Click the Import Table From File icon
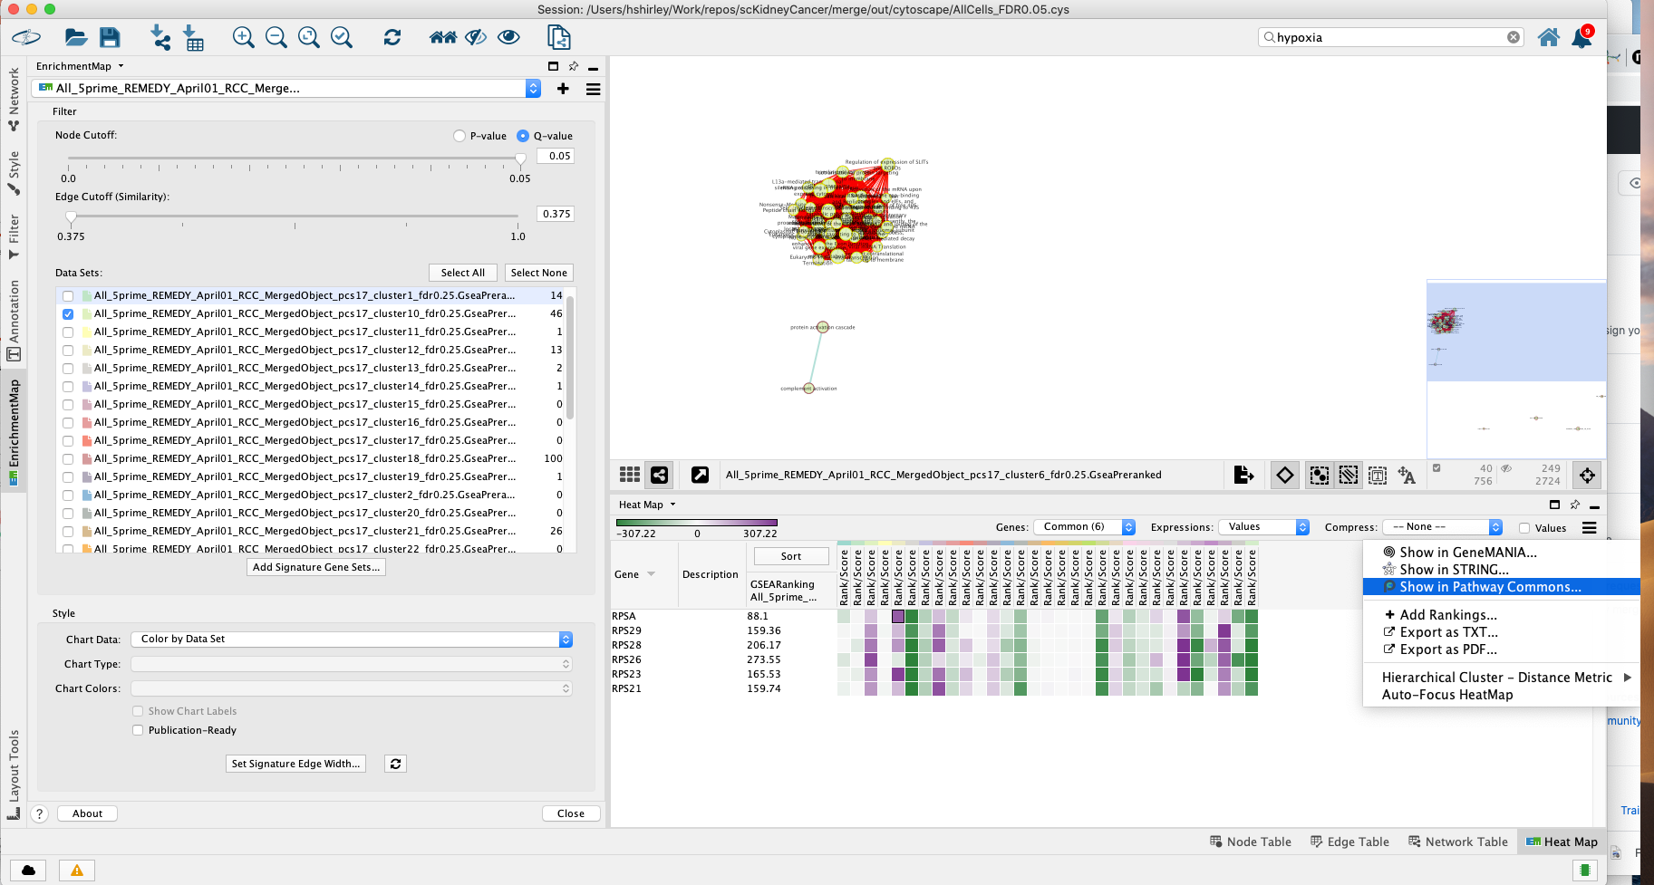Screen dimensions: 1654x885 (x=193, y=37)
